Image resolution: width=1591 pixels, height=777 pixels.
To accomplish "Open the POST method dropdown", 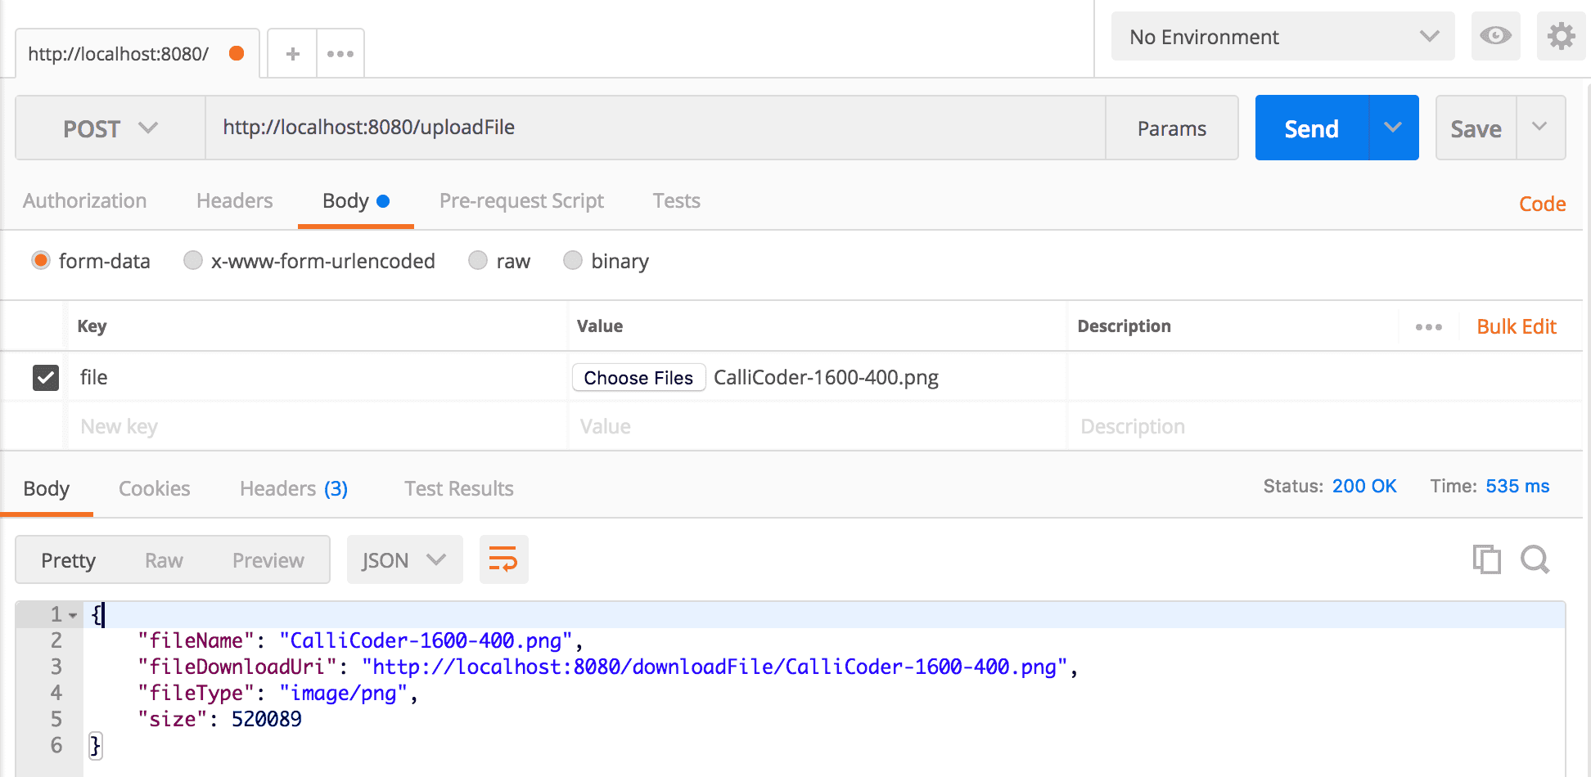I will coord(109,128).
